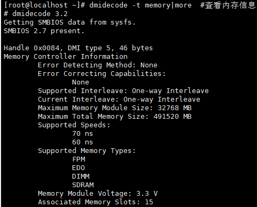Image resolution: width=257 pixels, height=207 pixels.
Task: Click the root@localhost shell prompt
Action: click(x=44, y=5)
